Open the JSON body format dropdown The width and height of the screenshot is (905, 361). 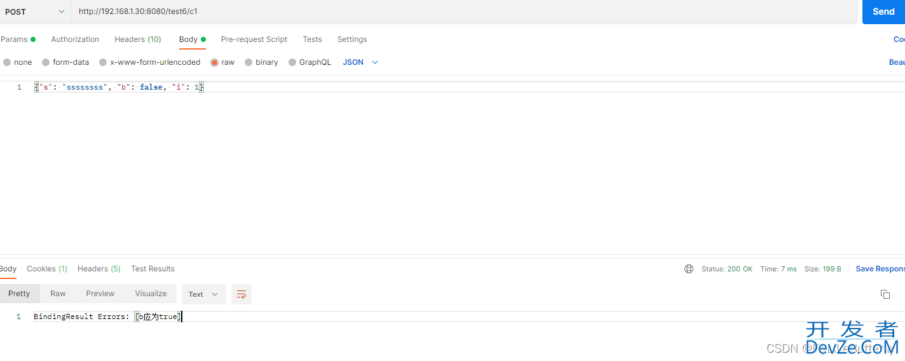[x=360, y=62]
